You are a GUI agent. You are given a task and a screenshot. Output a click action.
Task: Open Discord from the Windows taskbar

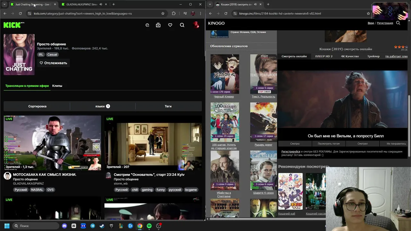(65, 226)
